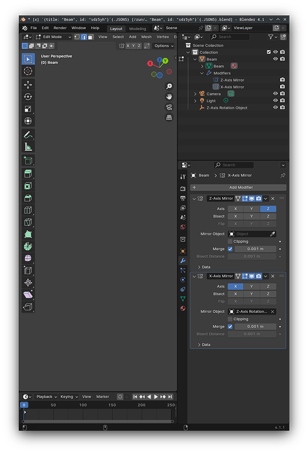Expand Data section of X-Axis Mirror
308x453 pixels.
click(x=204, y=345)
